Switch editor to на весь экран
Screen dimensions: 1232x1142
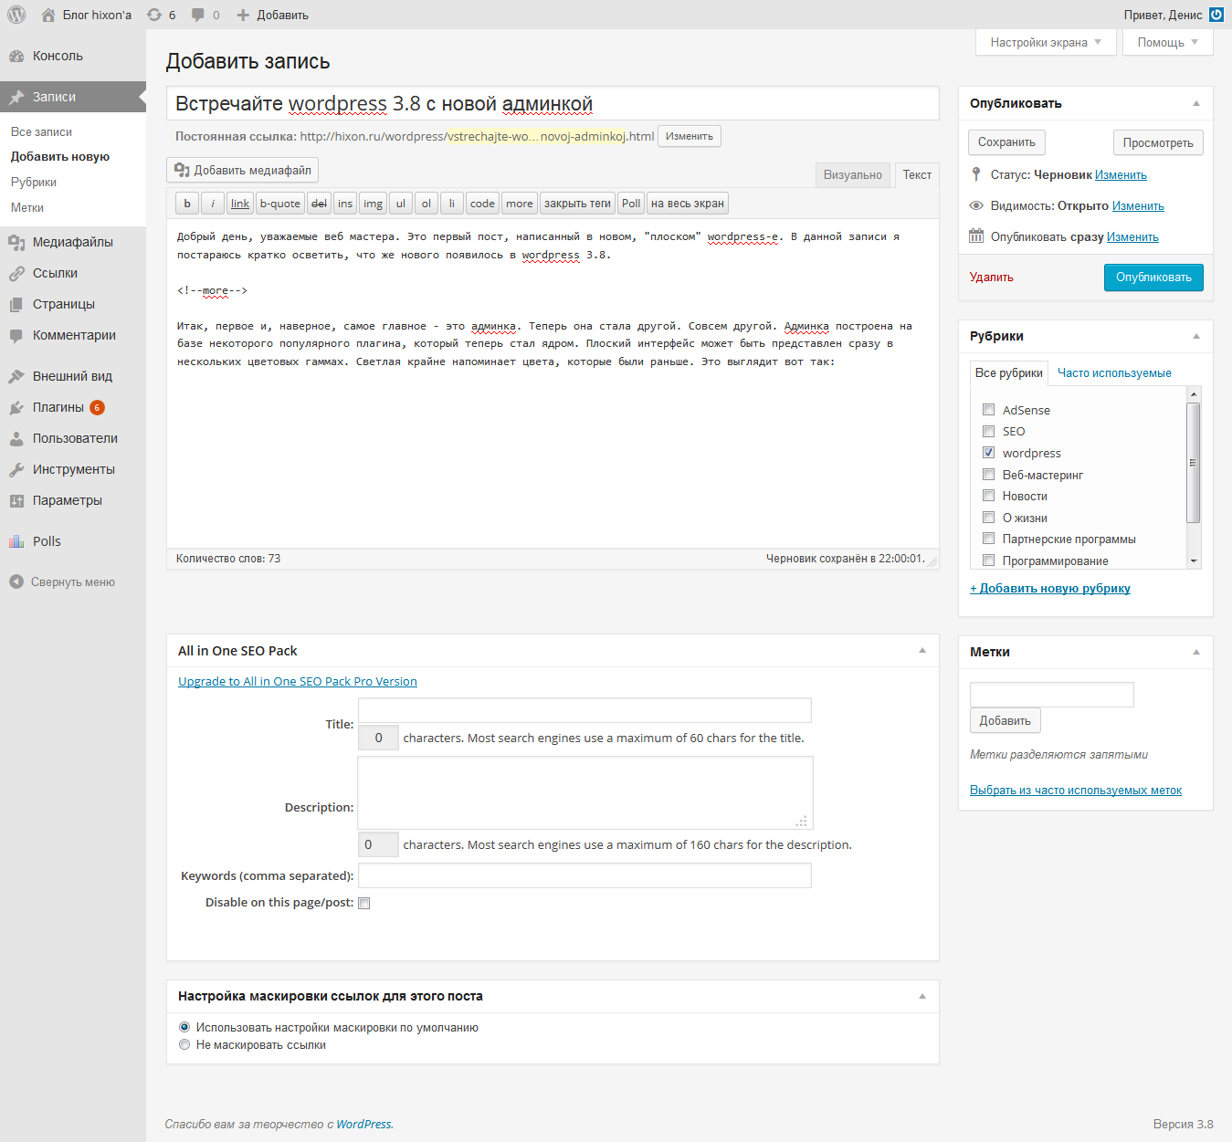[688, 204]
